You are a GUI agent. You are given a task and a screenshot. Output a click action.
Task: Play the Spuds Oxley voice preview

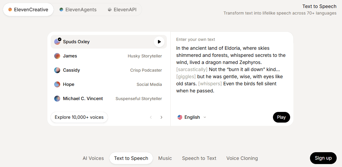(x=159, y=42)
